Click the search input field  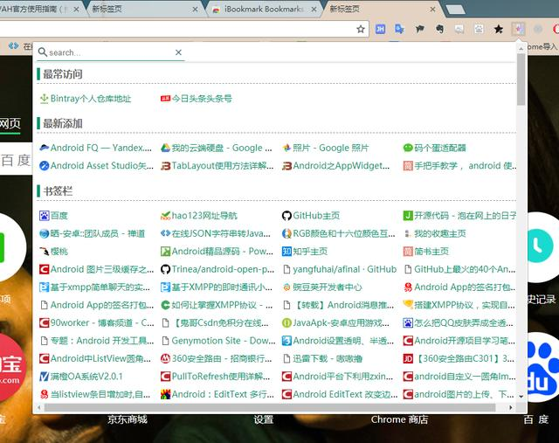111,52
